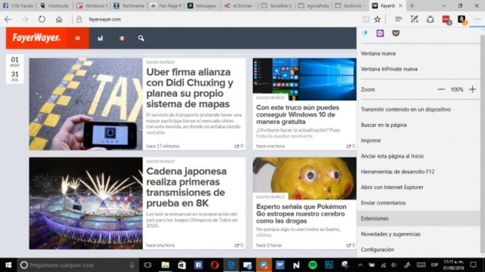Viewport: 485px width, 272px height.
Task: Open Reading view book icon
Action: click(x=366, y=19)
